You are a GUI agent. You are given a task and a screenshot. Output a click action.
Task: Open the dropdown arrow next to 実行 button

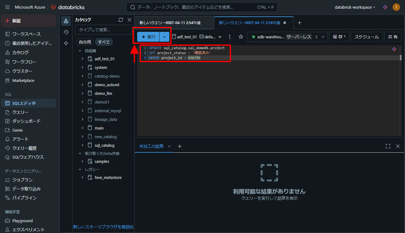pos(164,37)
